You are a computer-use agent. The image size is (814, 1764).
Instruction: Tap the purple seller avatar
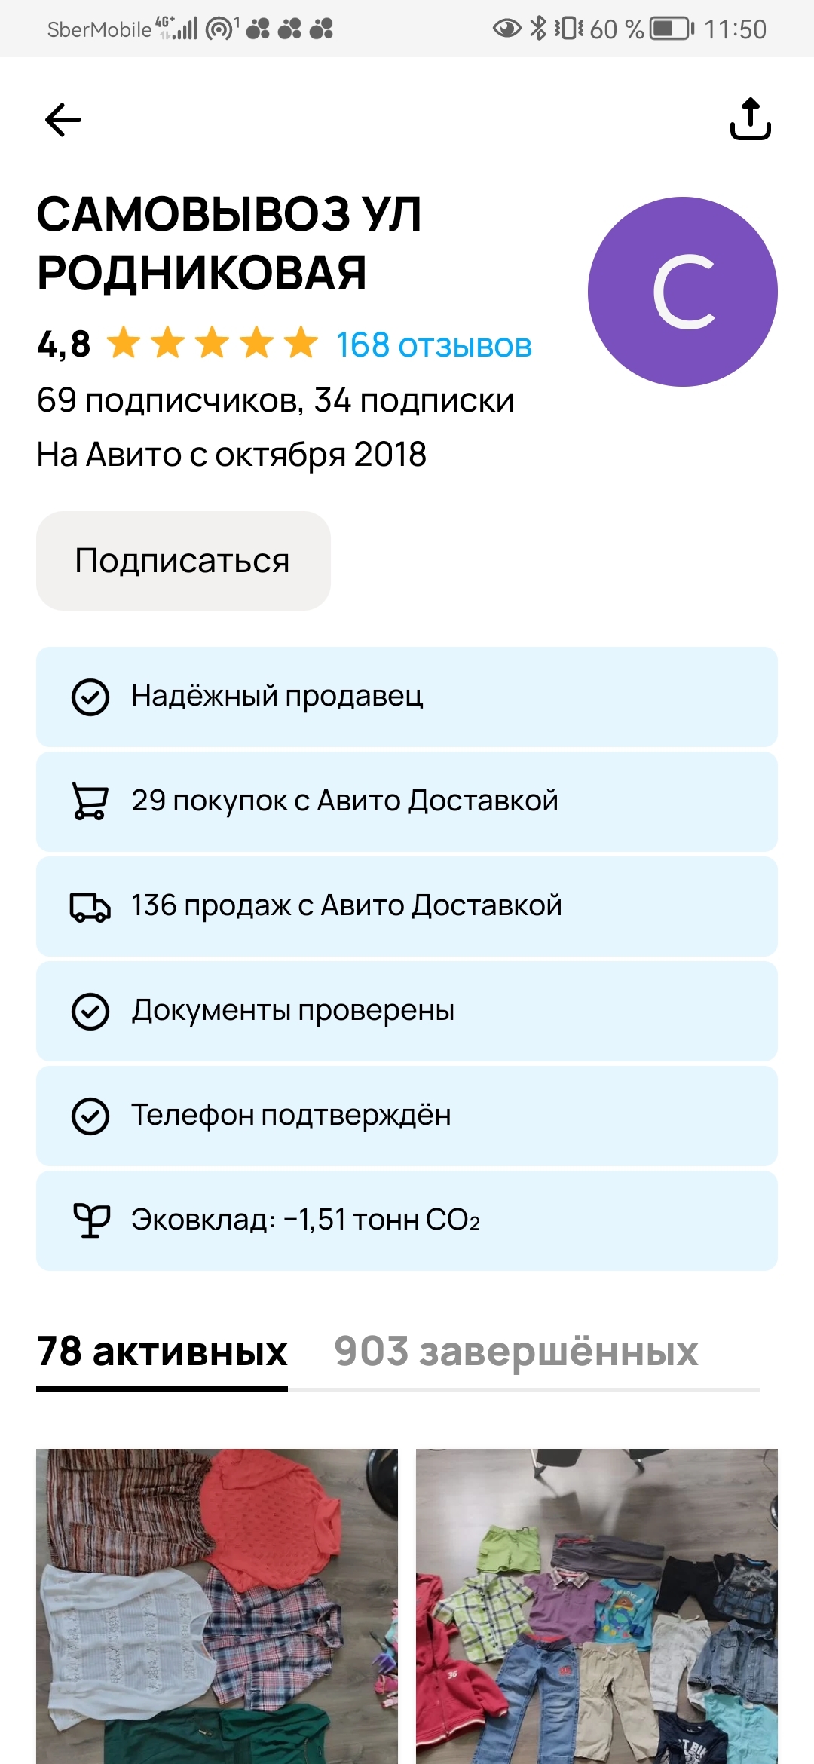(682, 292)
